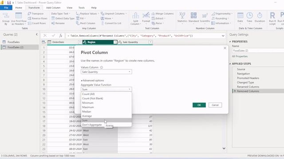Image resolution: width=284 pixels, height=159 pixels.
Task: Switch to the Add Column tab
Action: 53,8
